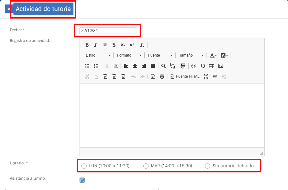Open the text color picker

pyautogui.click(x=213, y=55)
